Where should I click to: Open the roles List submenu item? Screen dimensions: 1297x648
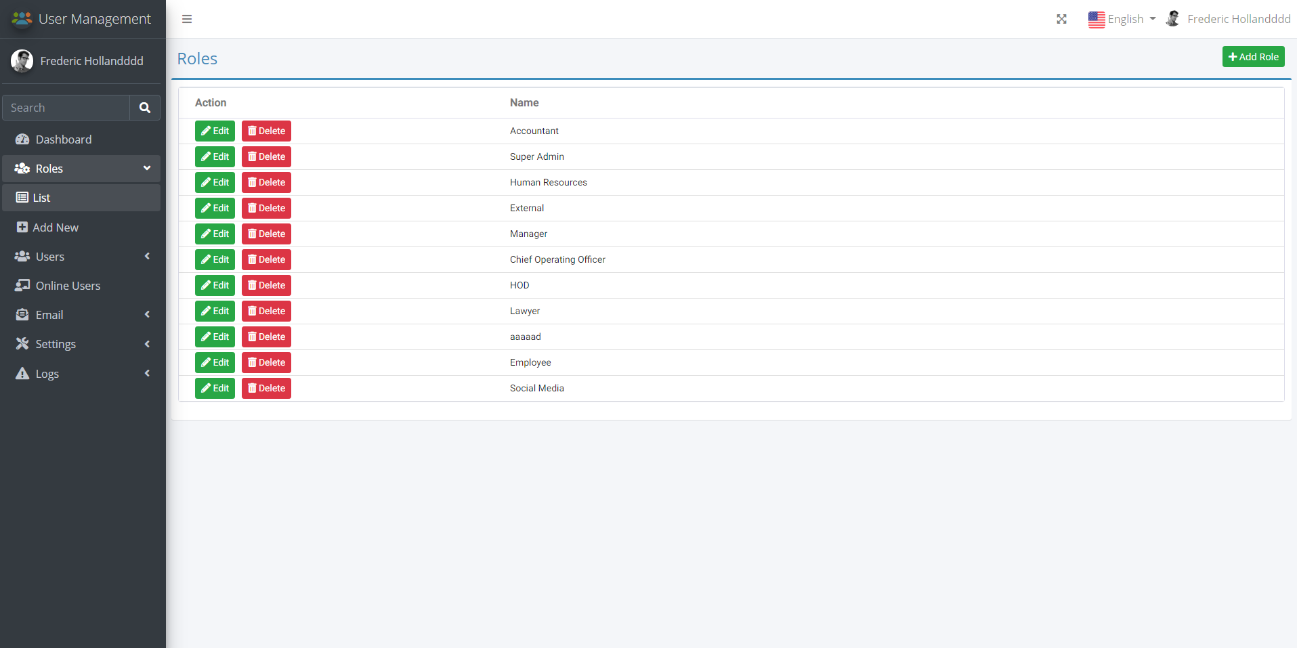[81, 198]
